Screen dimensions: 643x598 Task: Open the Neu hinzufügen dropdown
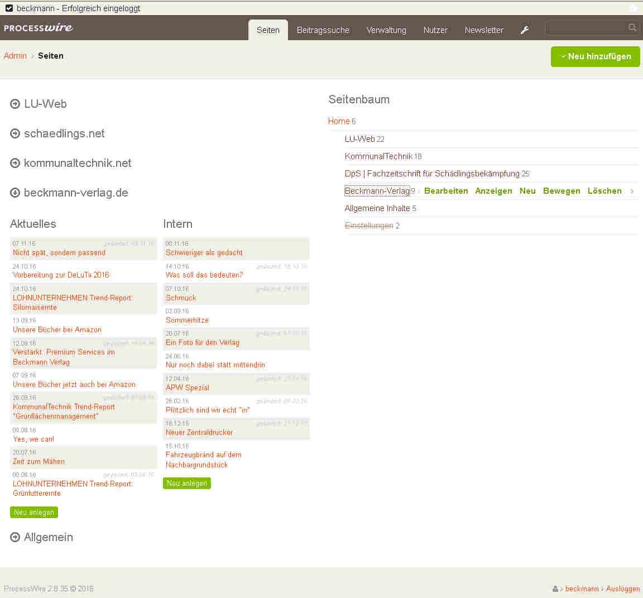(595, 56)
